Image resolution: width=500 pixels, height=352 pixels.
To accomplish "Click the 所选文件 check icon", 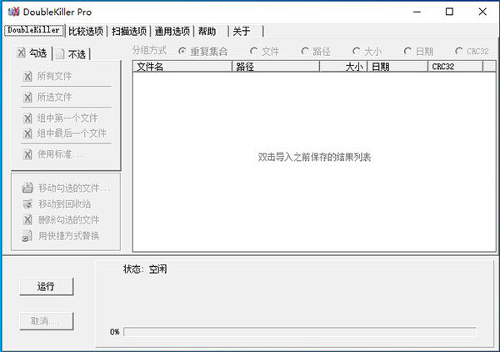I will tap(27, 97).
